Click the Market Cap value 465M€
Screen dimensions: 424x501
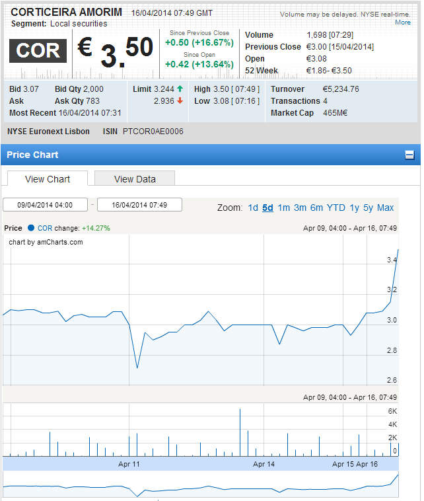[x=336, y=113]
